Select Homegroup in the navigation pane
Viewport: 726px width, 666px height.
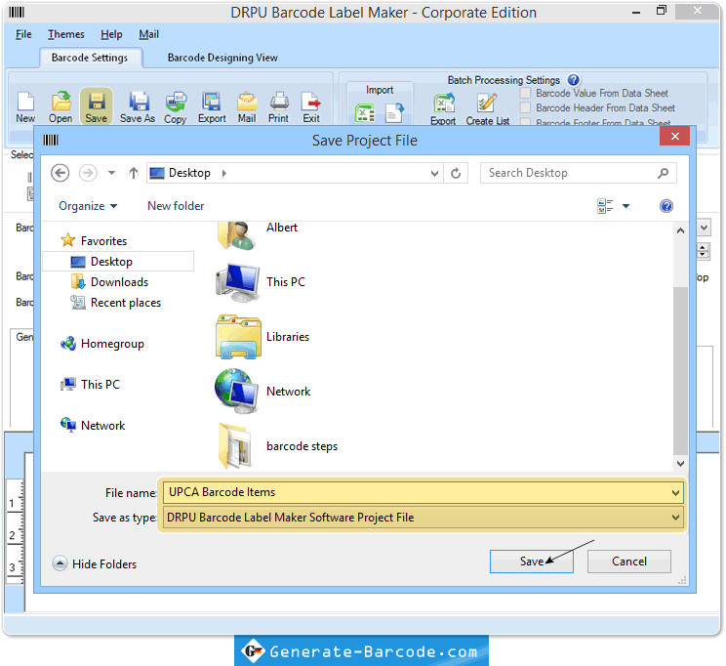(102, 344)
